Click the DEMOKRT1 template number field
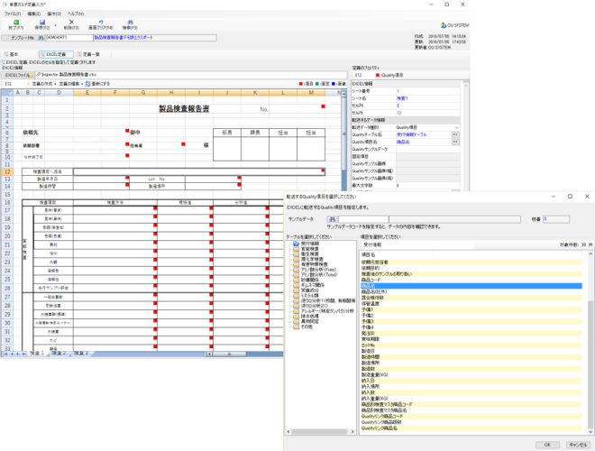The image size is (595, 451). click(x=69, y=38)
